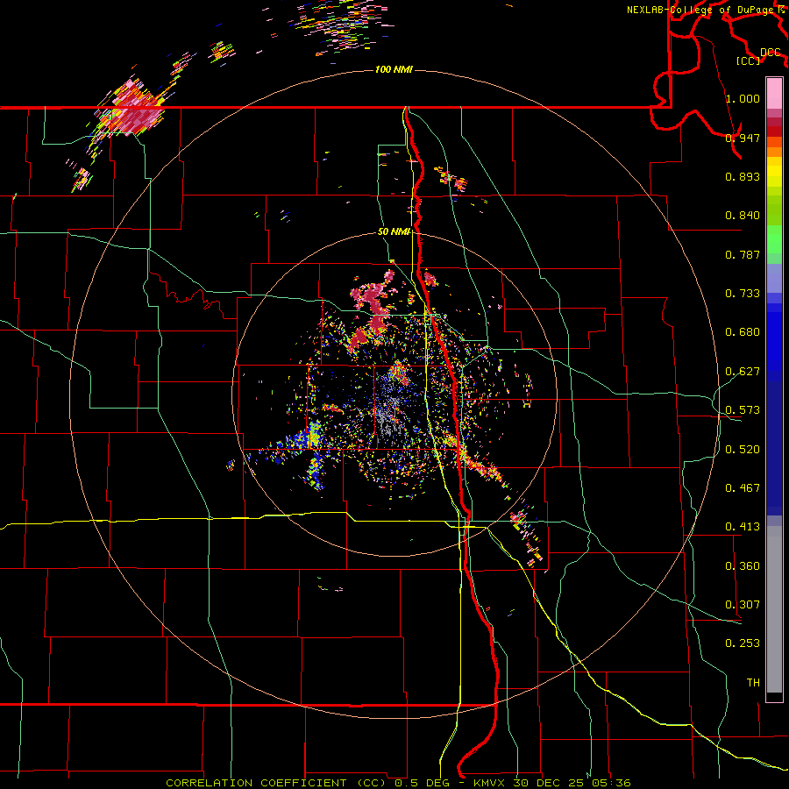Select the 0.787 legend value
The image size is (789, 789).
[743, 254]
